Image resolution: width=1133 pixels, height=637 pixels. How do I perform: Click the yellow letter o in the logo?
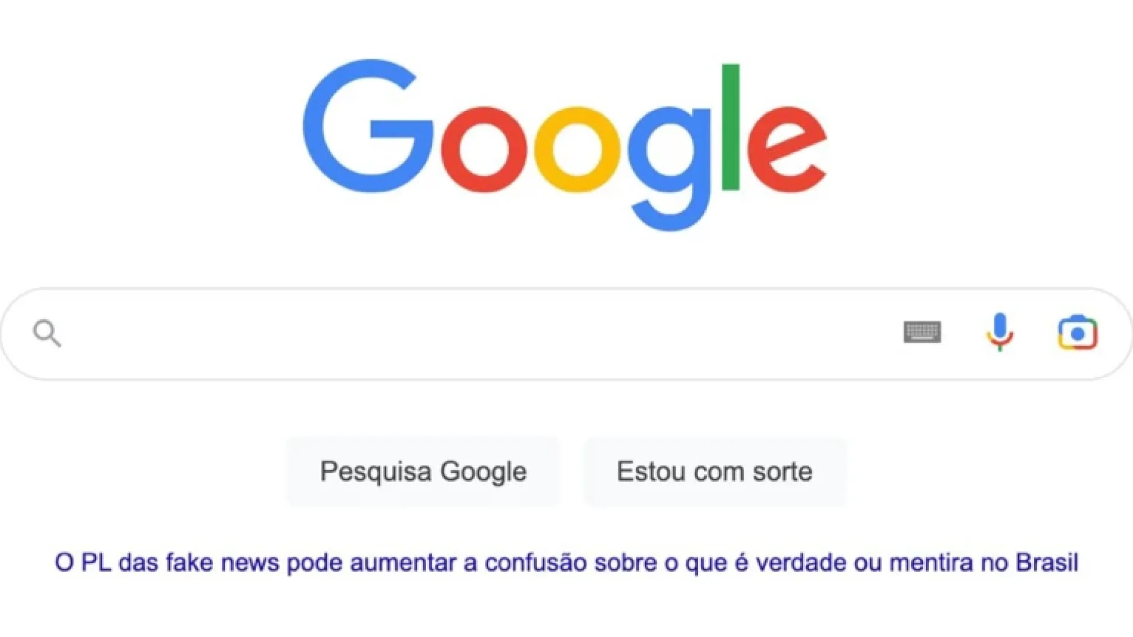pyautogui.click(x=577, y=149)
